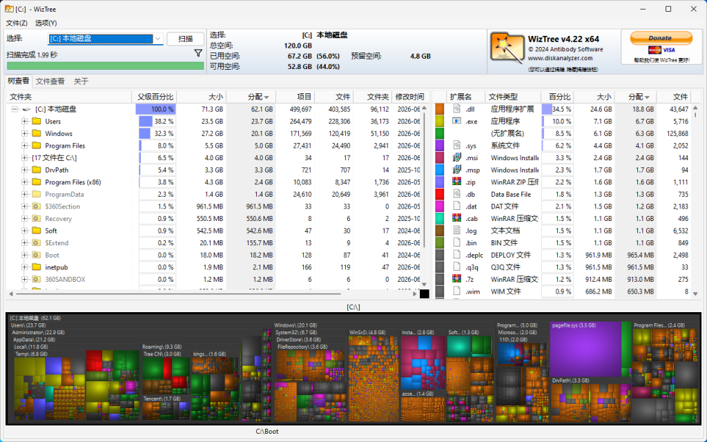Switch to the 文件查看 tab
Image resolution: width=707 pixels, height=442 pixels.
(50, 81)
